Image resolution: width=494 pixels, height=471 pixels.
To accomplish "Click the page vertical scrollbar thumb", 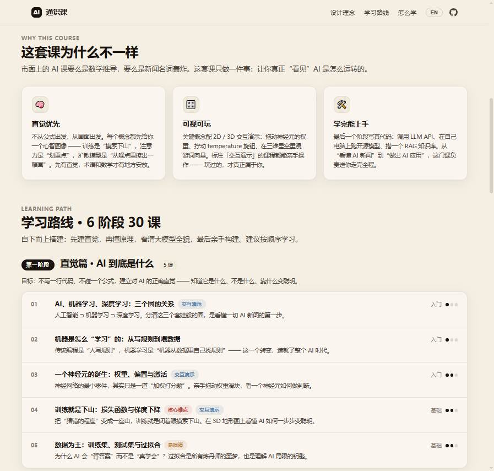I will 491,145.
